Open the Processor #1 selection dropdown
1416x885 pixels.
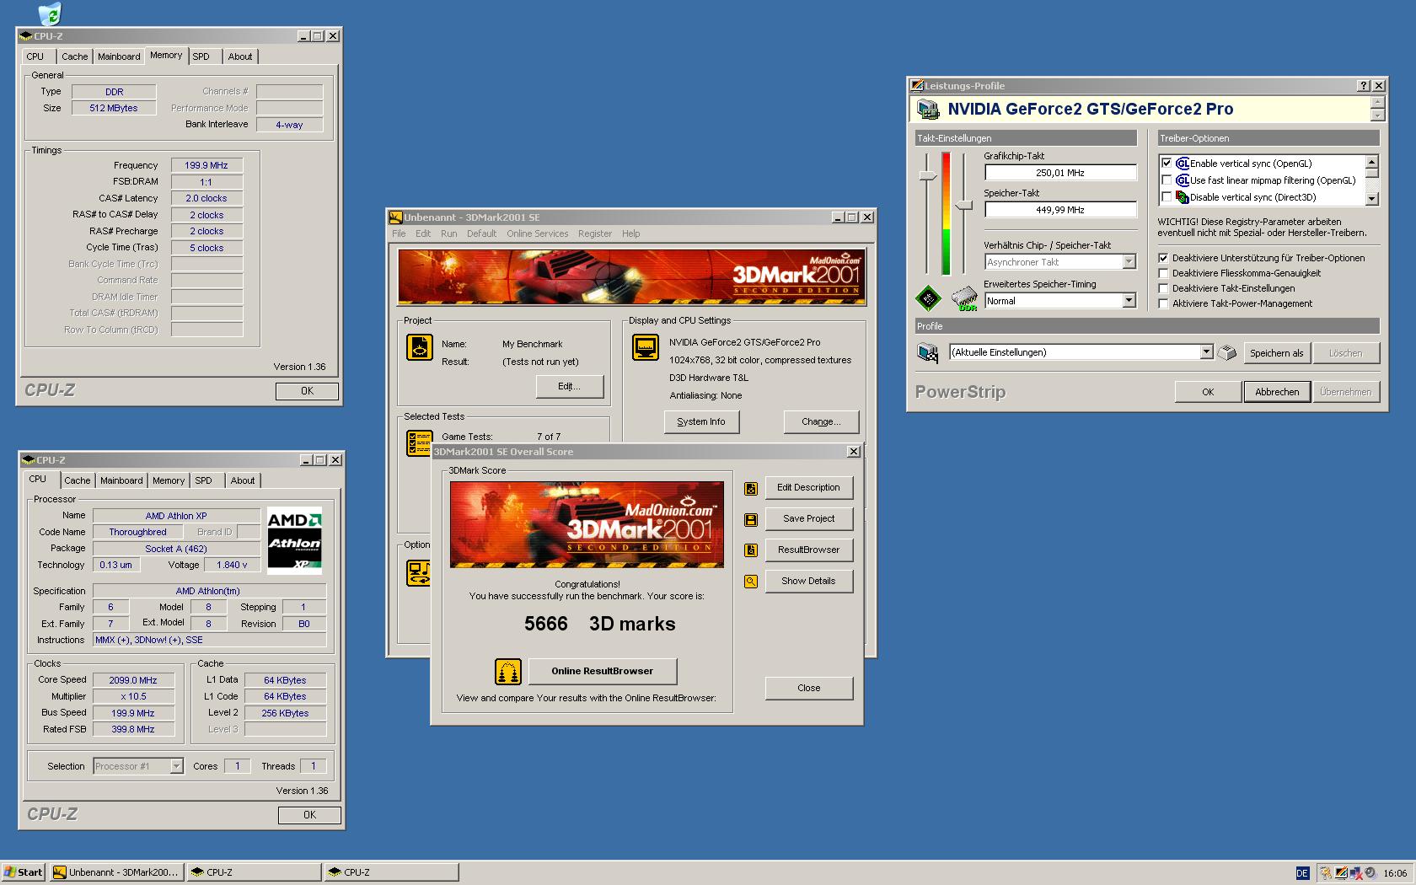pos(176,766)
